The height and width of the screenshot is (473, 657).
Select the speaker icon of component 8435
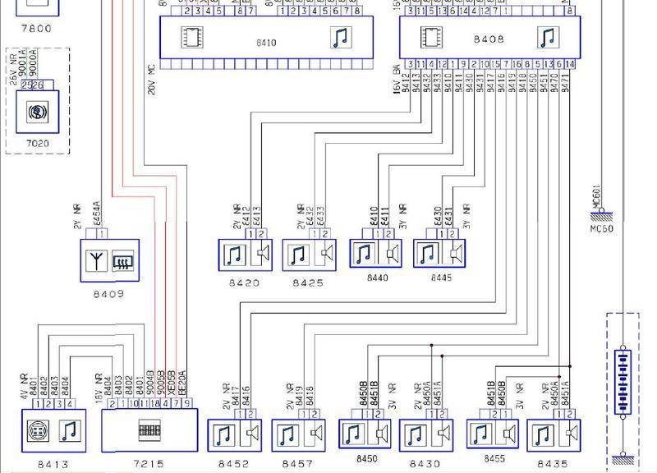click(569, 434)
